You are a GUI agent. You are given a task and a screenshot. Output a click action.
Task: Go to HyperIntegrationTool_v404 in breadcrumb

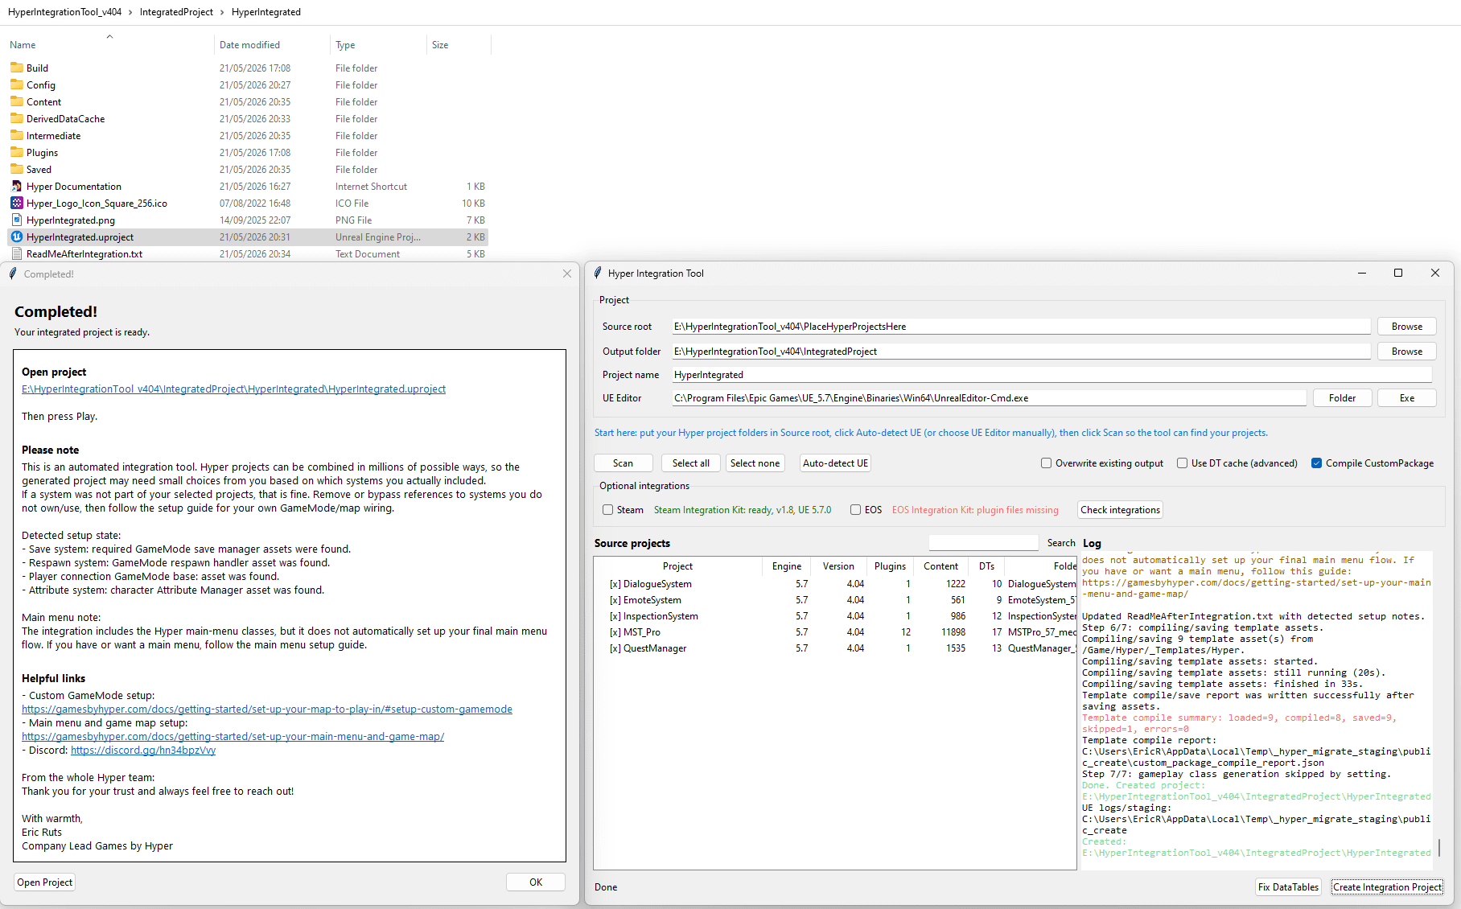point(64,12)
